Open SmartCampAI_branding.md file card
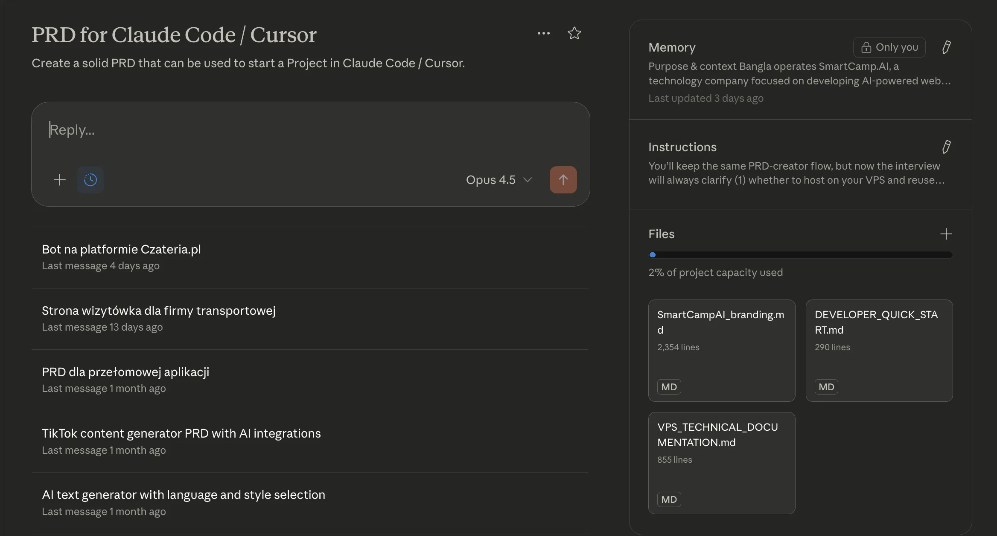Screen dimensions: 997x536 (722, 351)
